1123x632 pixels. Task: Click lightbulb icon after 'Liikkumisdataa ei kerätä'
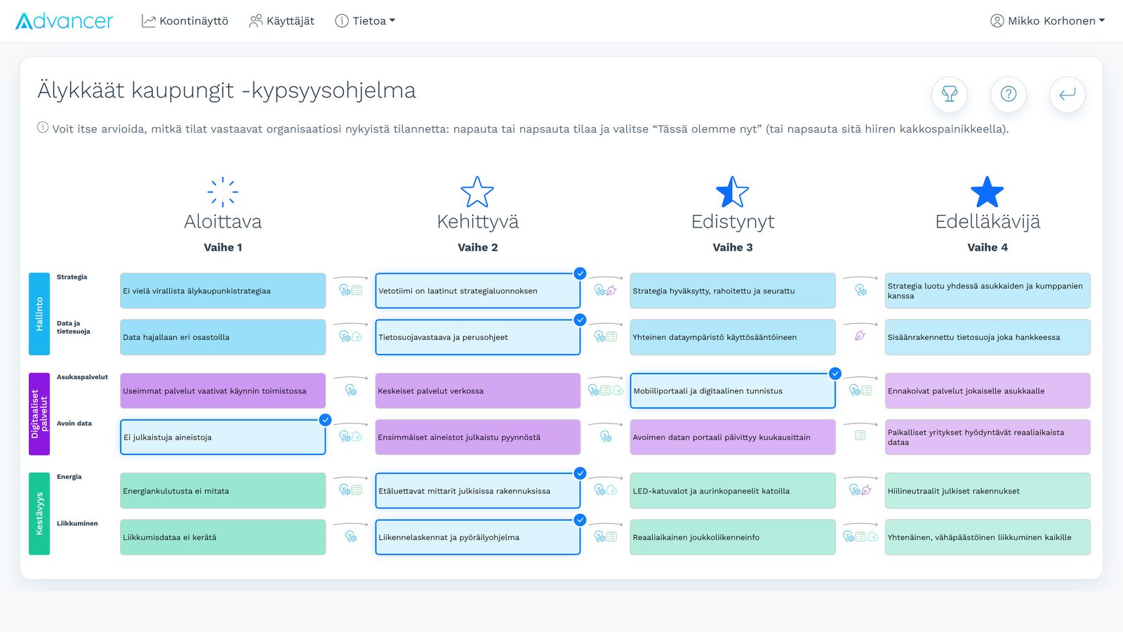point(351,537)
